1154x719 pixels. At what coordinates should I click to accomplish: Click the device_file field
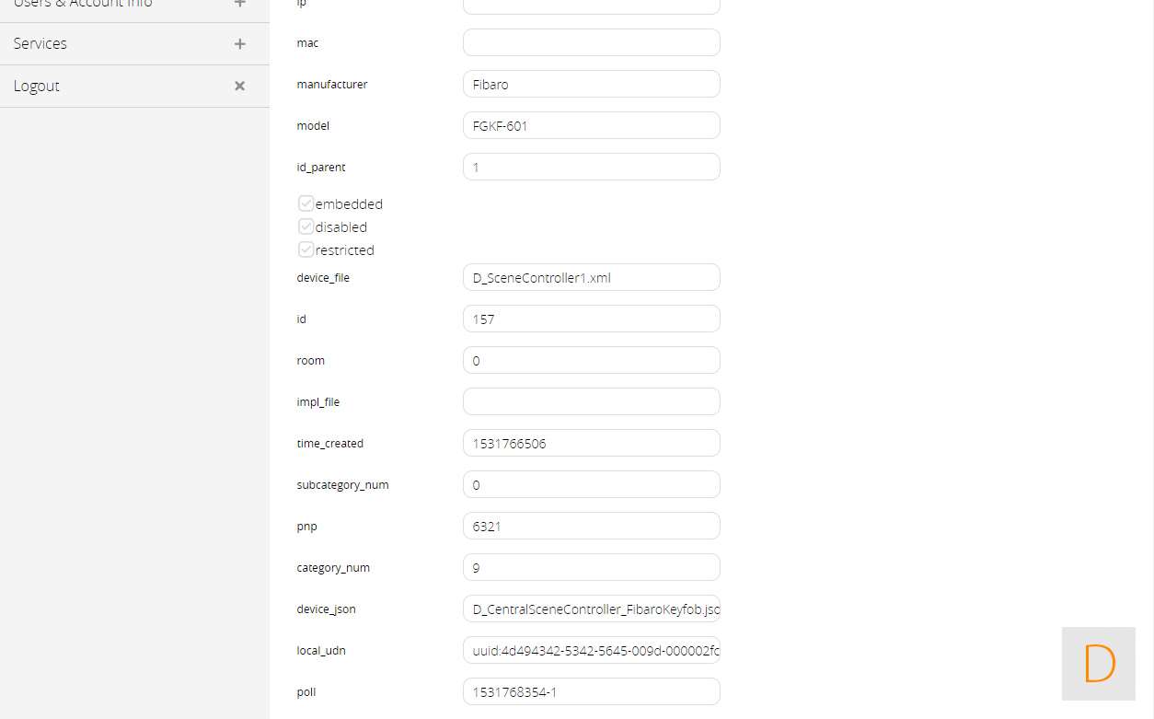pos(591,277)
